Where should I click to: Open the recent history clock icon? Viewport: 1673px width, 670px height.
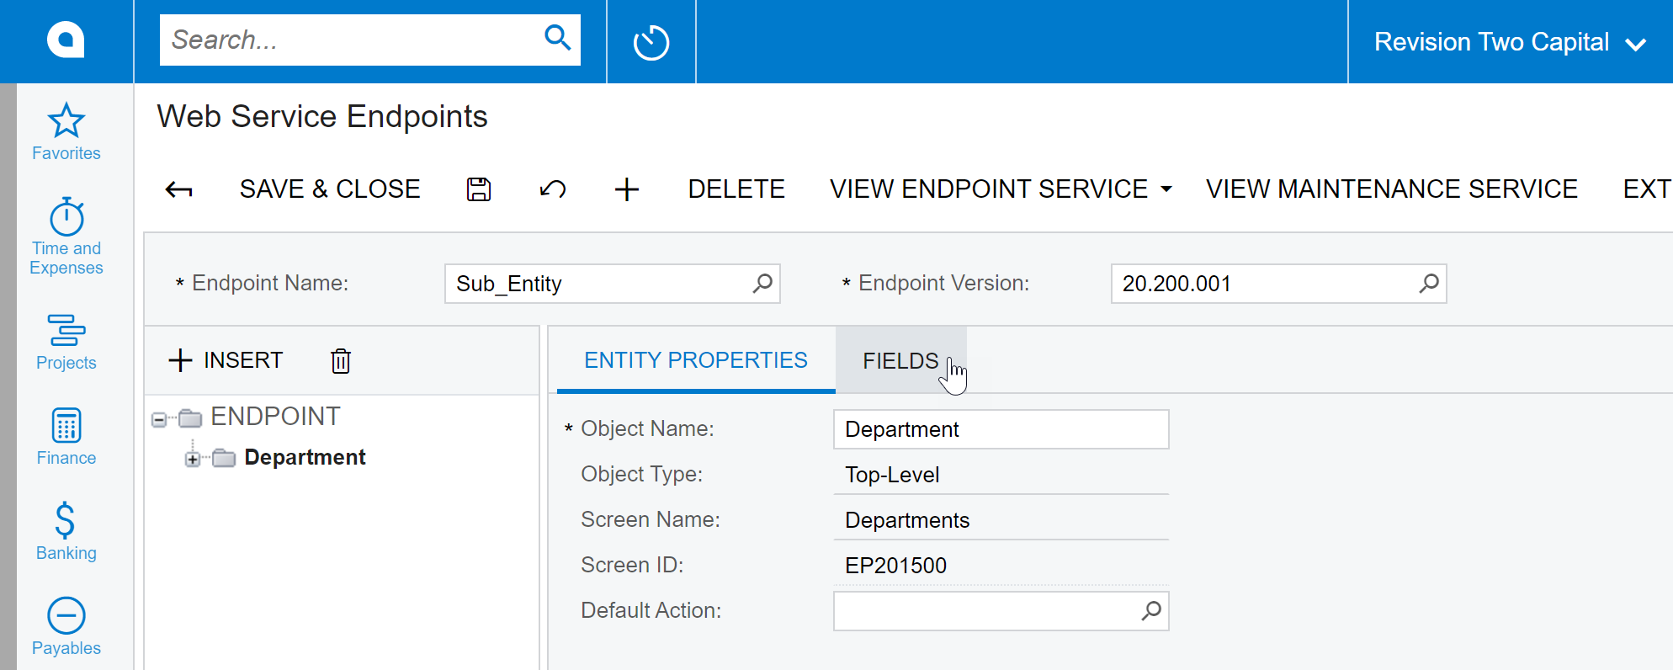tap(651, 42)
